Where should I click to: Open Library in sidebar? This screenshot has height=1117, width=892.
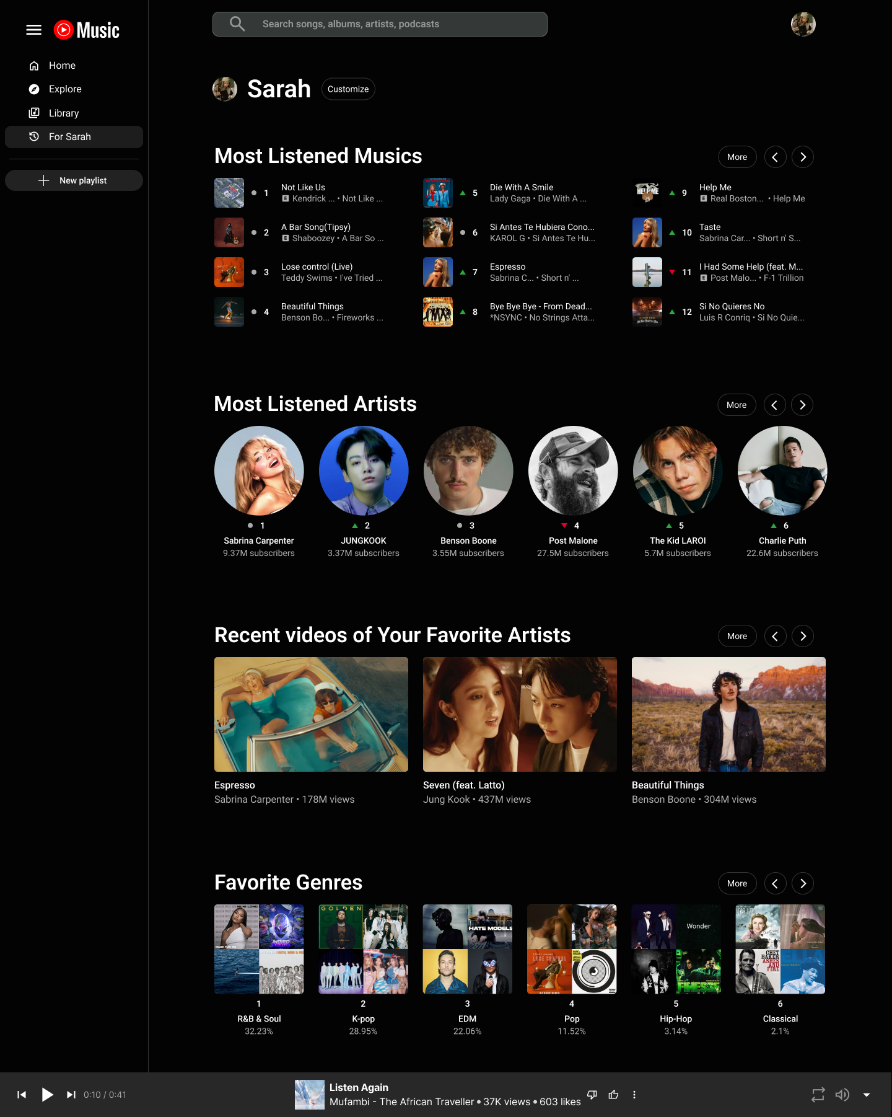[x=74, y=113]
